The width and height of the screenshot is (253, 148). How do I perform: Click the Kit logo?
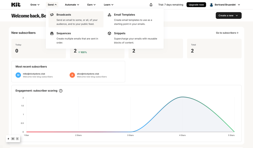[x=16, y=5]
